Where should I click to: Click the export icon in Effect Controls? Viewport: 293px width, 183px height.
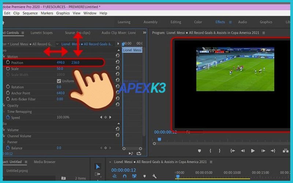(139, 153)
